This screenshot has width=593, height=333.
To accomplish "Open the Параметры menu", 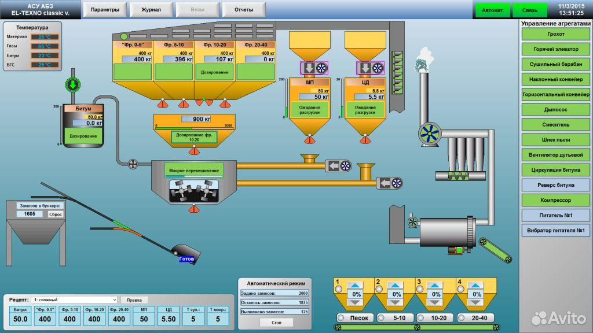I will [x=104, y=10].
